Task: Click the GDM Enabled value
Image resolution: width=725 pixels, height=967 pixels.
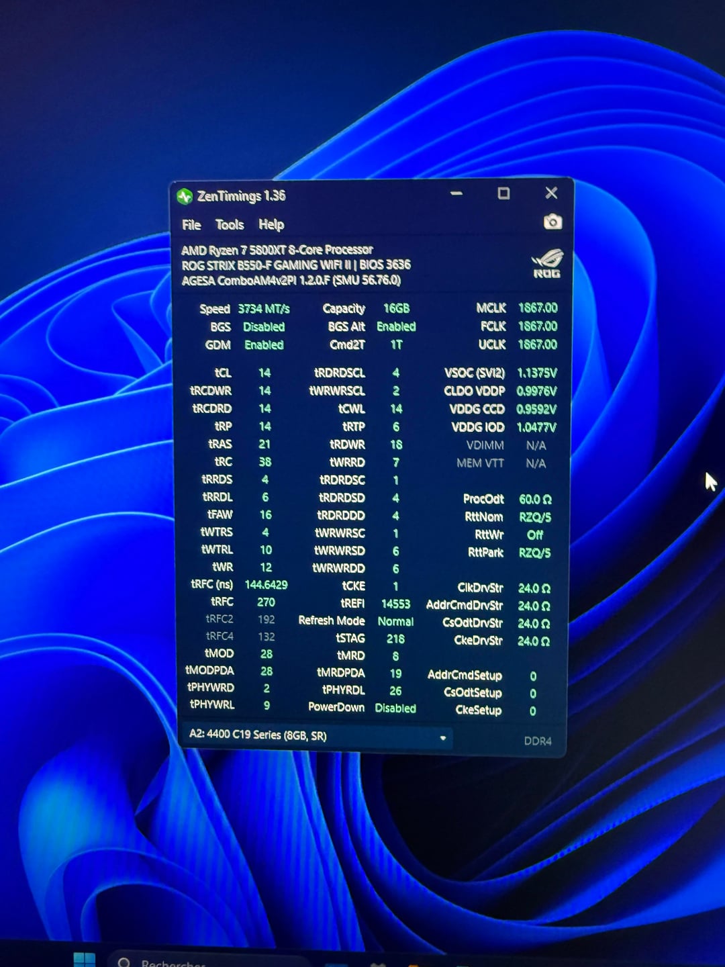Action: [x=264, y=344]
